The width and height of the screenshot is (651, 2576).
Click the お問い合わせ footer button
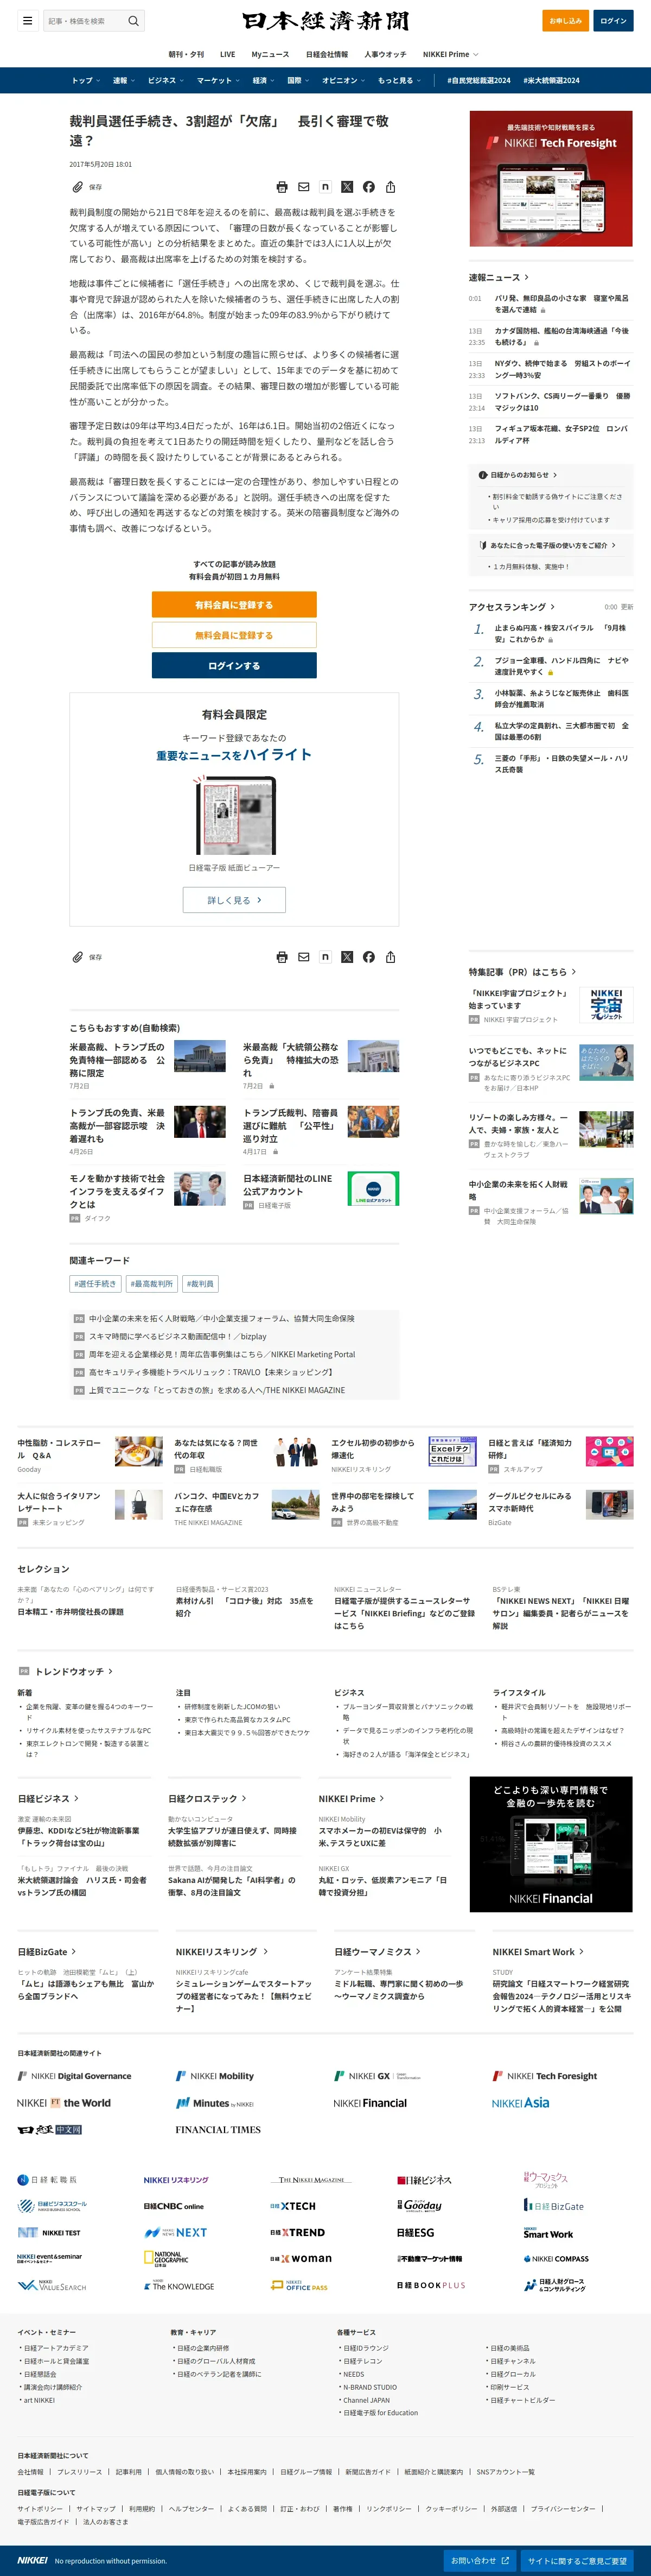coord(479,2560)
